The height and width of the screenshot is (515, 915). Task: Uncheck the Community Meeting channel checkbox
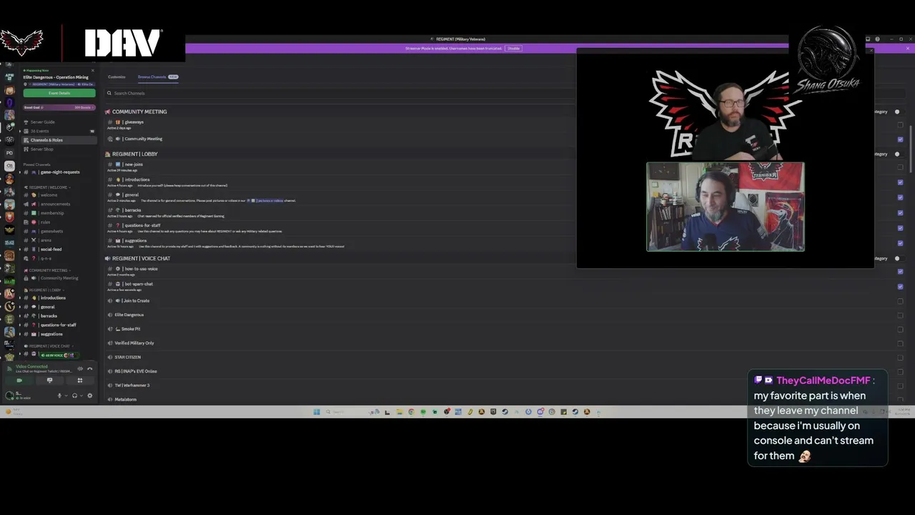[900, 139]
